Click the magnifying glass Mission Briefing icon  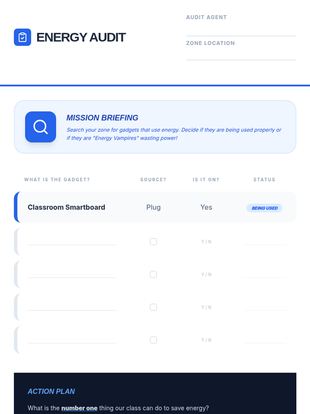pyautogui.click(x=41, y=127)
